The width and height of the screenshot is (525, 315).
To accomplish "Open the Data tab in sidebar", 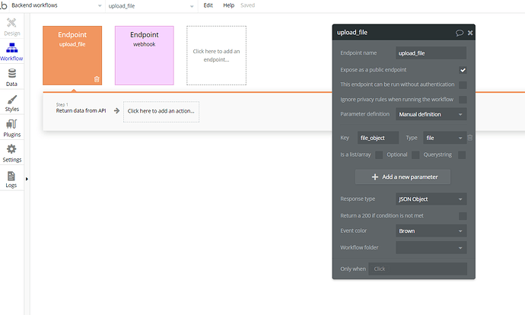I will 11,78.
